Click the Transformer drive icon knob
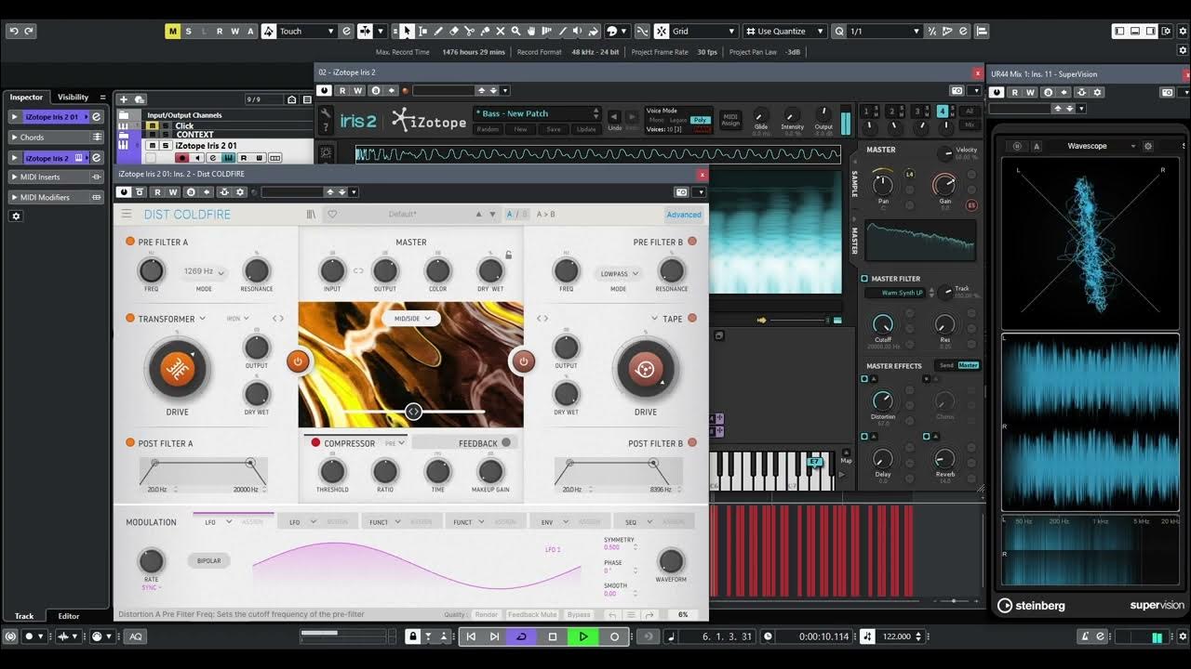 (x=177, y=369)
